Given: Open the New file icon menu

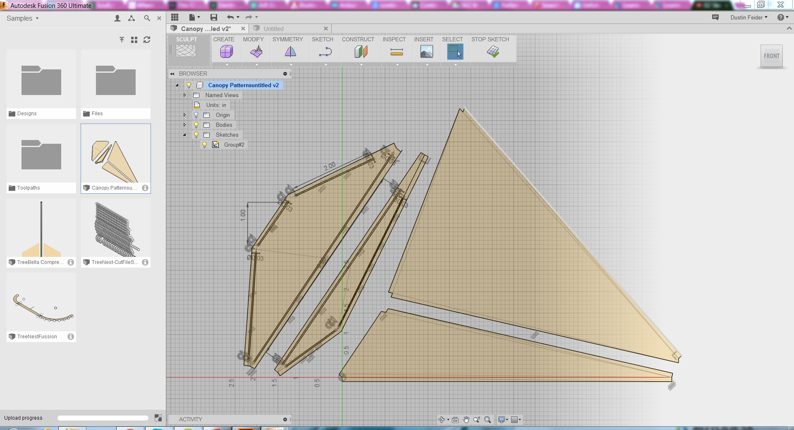Looking at the screenshot, I should pyautogui.click(x=192, y=17).
